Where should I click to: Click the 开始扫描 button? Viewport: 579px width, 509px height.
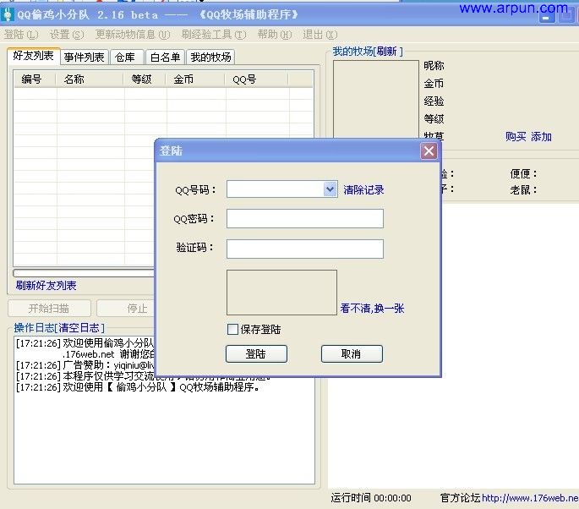49,308
